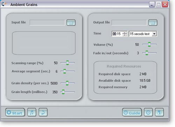
Task: Click the Fade in/out slider handle
Action: 147,53
